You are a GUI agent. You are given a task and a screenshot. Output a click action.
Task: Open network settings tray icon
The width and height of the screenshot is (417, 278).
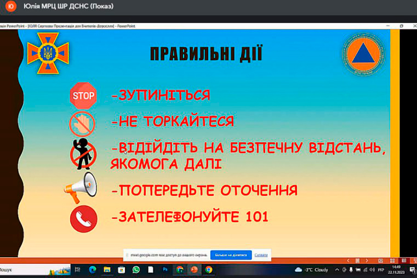pos(366,270)
